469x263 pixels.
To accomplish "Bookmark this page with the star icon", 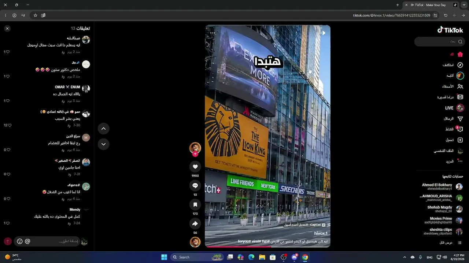I will click(x=35, y=15).
